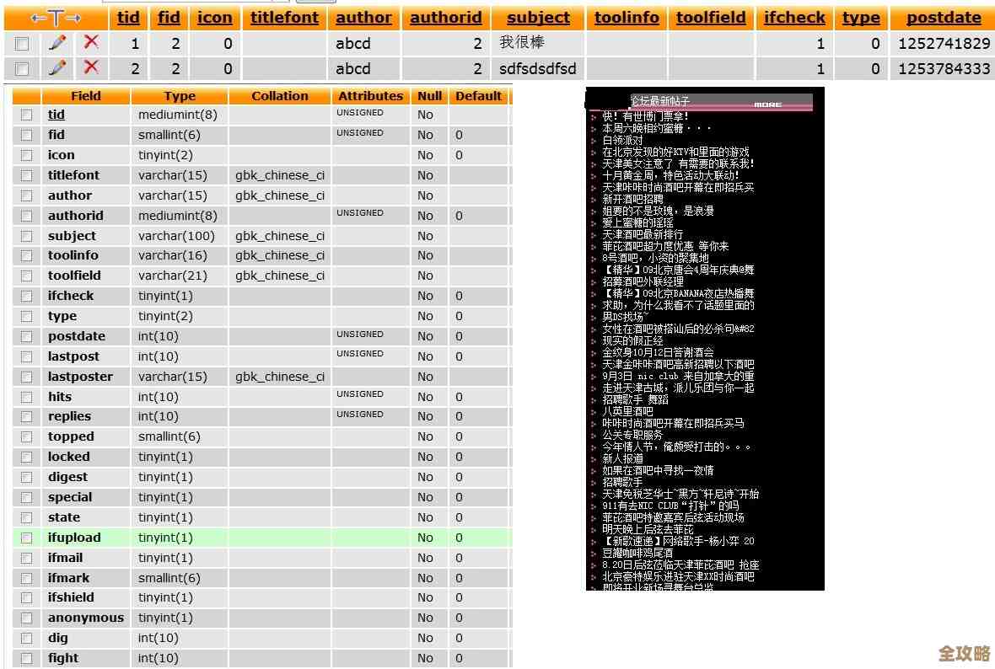Edit the first record with the pencil icon

pyautogui.click(x=57, y=43)
